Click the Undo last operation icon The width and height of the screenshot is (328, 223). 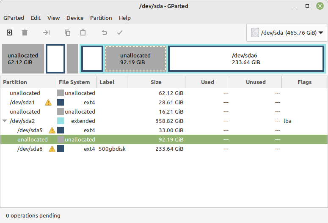(x=104, y=33)
